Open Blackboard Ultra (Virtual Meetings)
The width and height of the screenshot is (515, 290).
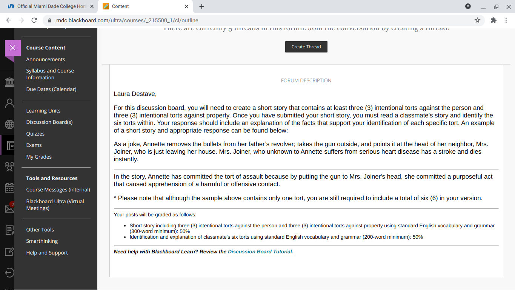55,205
